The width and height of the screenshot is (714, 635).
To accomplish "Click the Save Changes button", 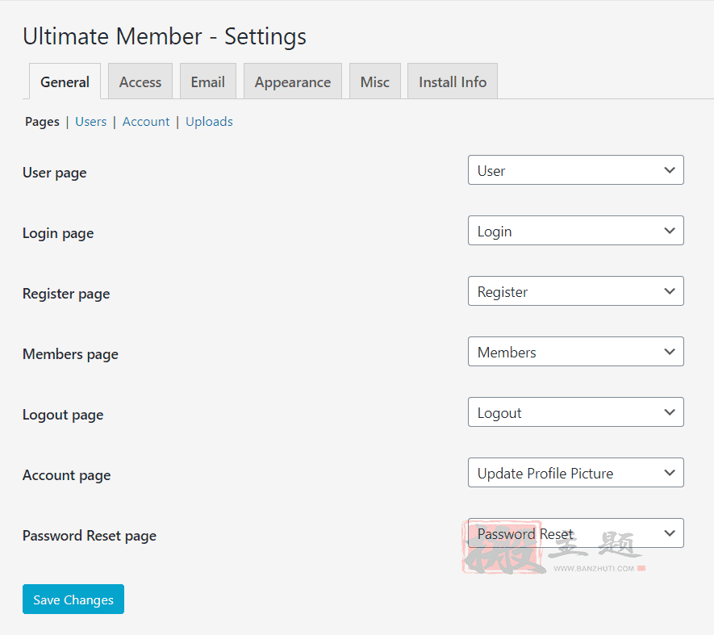I will pos(73,599).
